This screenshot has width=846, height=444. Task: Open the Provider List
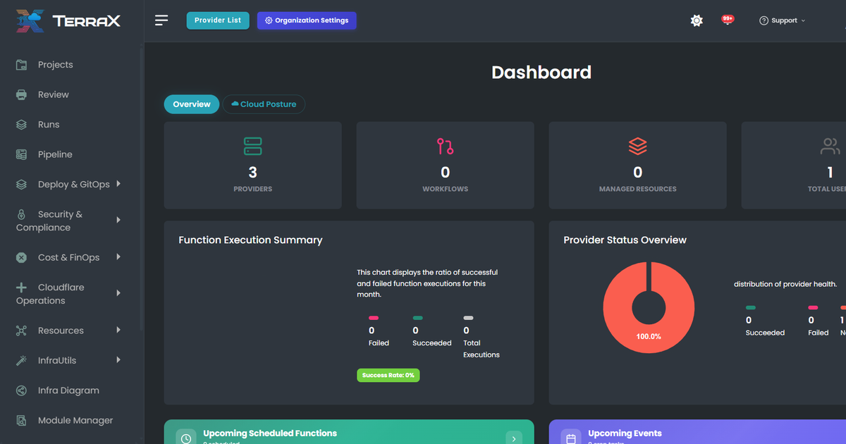point(218,20)
